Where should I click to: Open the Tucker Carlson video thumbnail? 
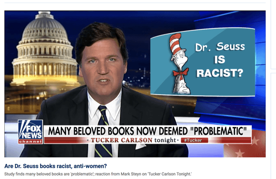135,84
